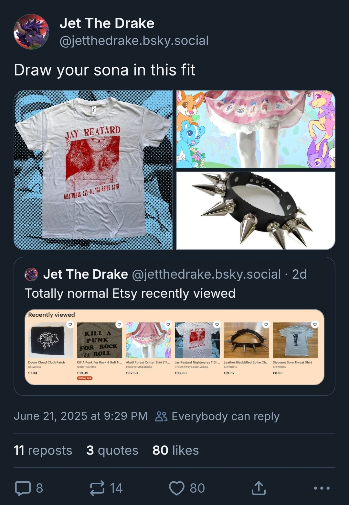This screenshot has height=505, width=349.
Task: Favorite the Discount Sore Throat Shirt
Action: (x=315, y=324)
